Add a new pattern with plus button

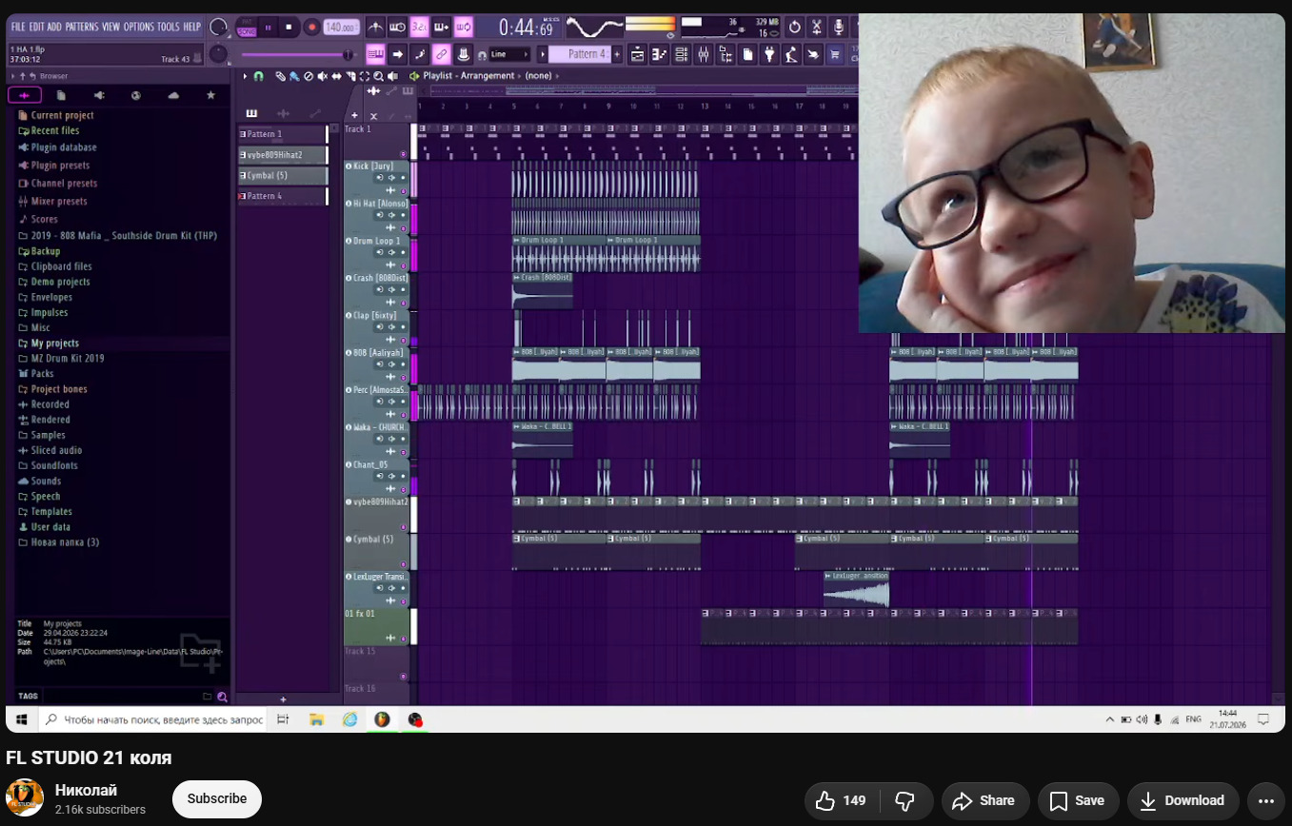[x=617, y=54]
